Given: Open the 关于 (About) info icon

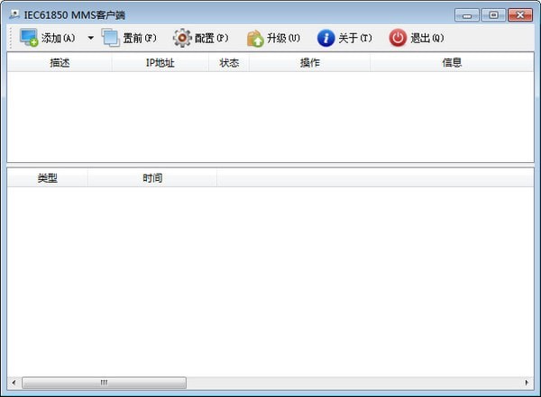Looking at the screenshot, I should tap(326, 38).
